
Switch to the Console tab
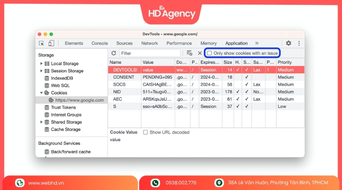pos(100,43)
